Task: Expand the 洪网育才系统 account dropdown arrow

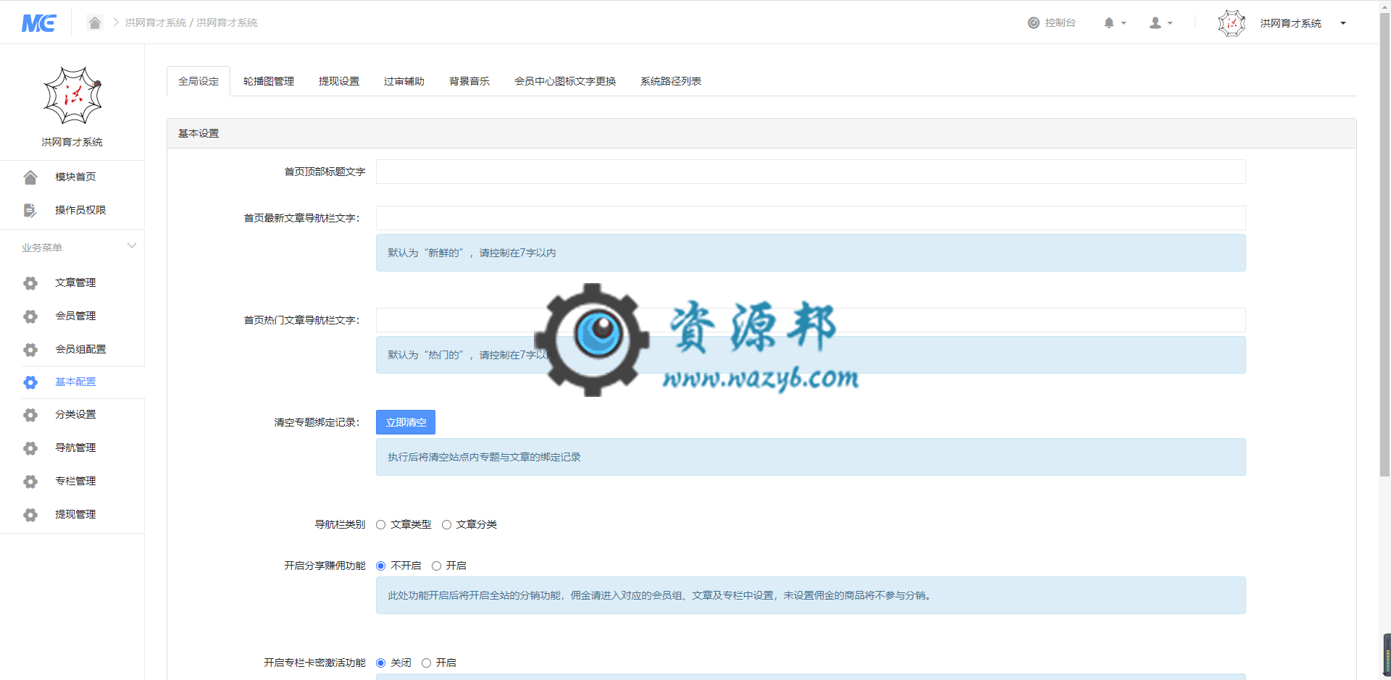Action: 1342,23
